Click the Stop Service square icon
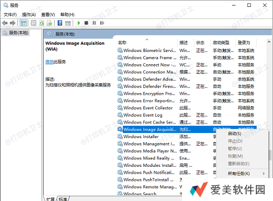273x201 pixels. pos(86,23)
